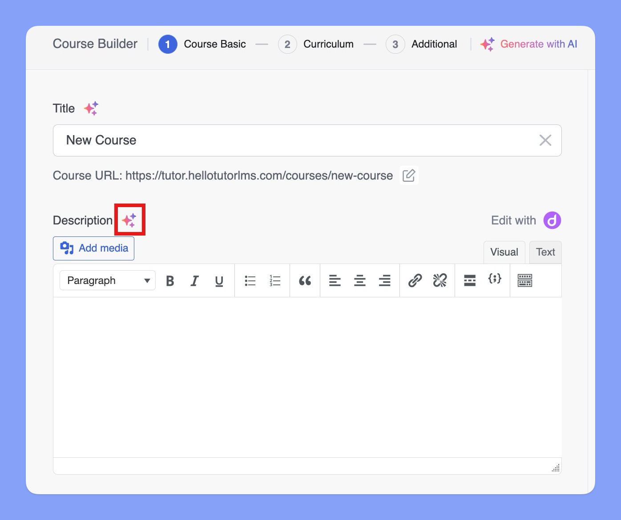Click the Add media button

click(93, 248)
